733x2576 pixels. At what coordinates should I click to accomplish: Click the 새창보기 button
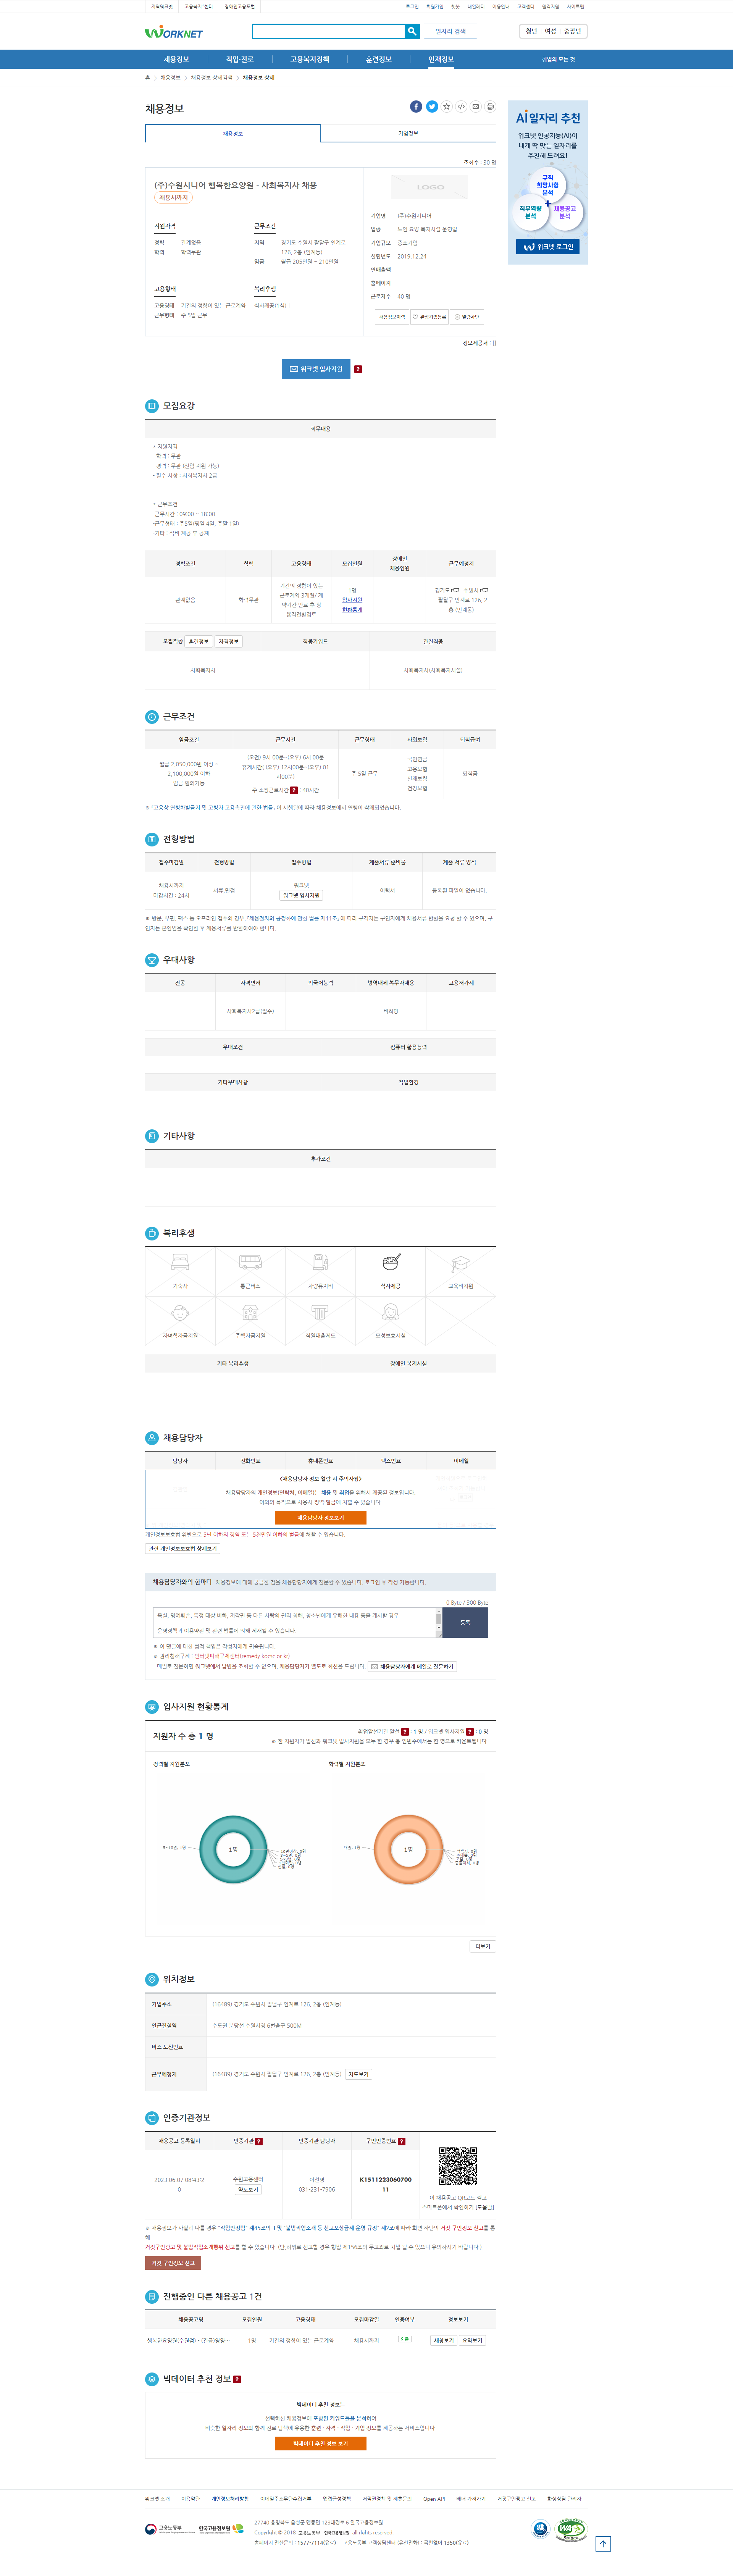pos(444,2340)
